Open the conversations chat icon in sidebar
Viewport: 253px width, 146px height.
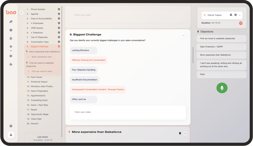click(x=11, y=22)
